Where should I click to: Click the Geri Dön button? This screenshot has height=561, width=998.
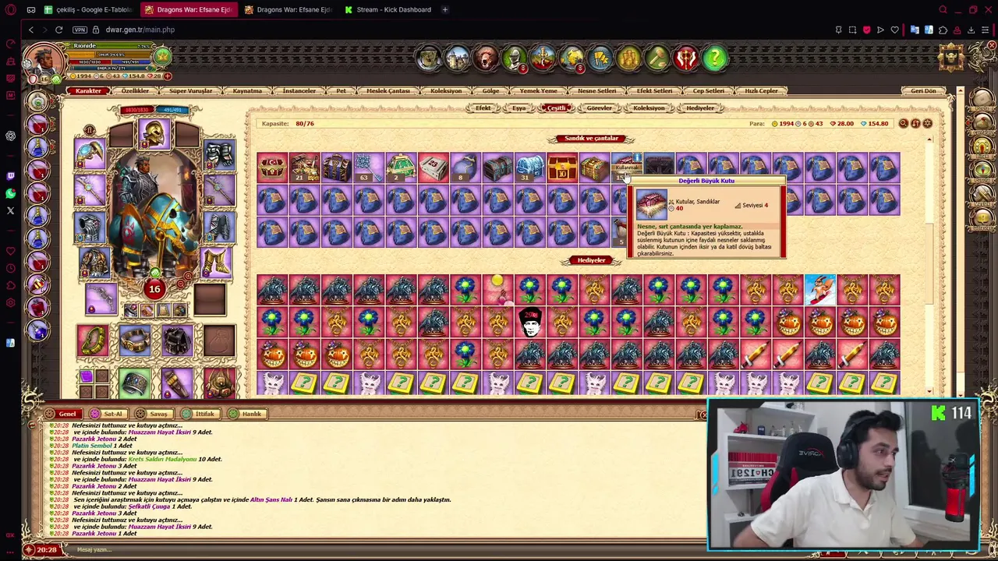pos(924,90)
